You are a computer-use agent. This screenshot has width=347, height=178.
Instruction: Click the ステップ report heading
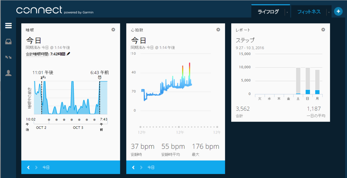point(245,41)
